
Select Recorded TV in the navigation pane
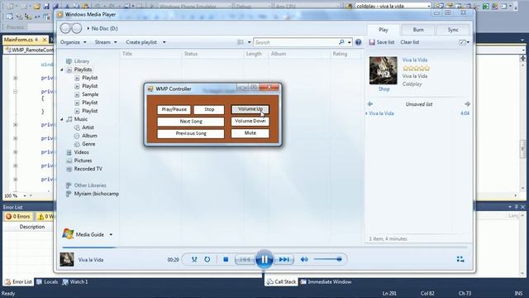point(88,169)
